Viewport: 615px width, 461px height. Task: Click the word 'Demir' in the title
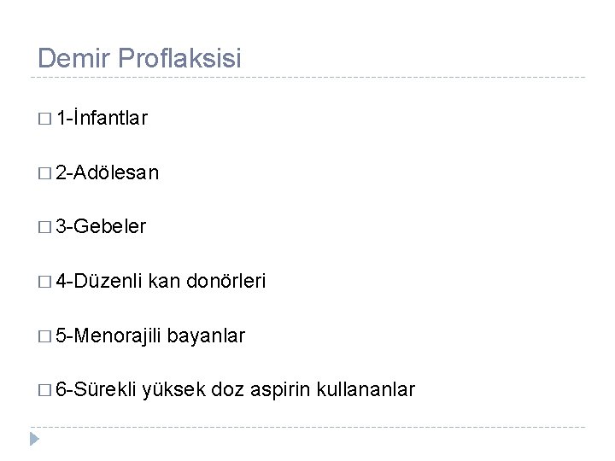(x=73, y=58)
